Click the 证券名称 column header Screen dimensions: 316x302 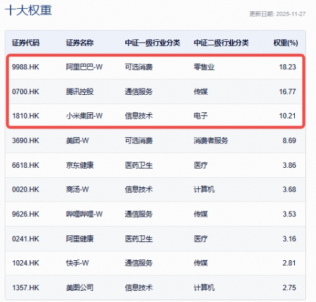[80, 43]
